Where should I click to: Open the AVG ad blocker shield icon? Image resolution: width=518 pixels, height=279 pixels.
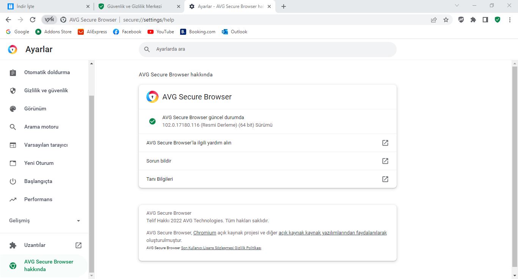pyautogui.click(x=461, y=20)
